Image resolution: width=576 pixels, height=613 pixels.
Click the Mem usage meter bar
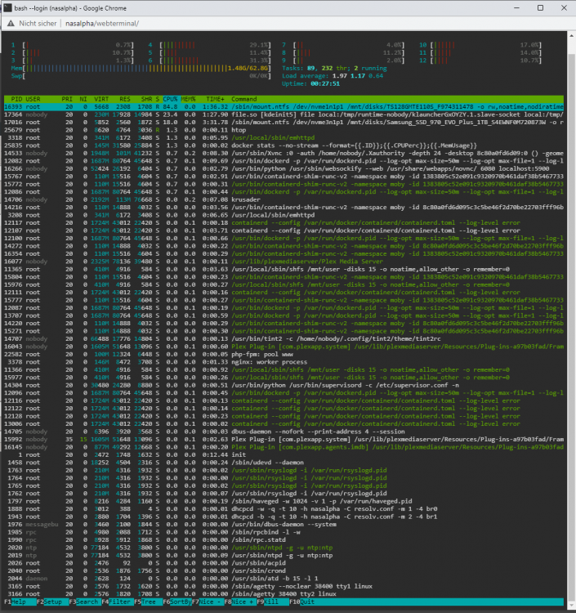point(141,68)
